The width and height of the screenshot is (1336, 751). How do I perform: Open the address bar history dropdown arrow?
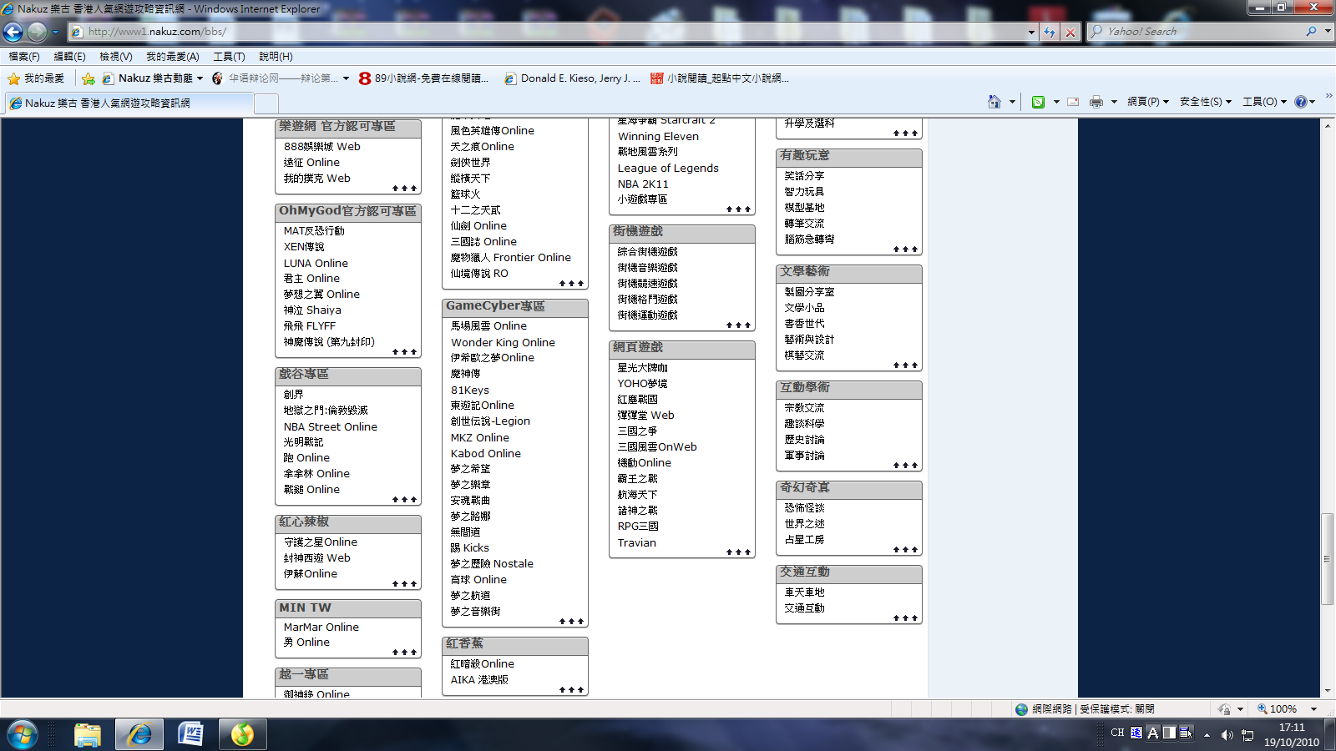tap(1031, 32)
